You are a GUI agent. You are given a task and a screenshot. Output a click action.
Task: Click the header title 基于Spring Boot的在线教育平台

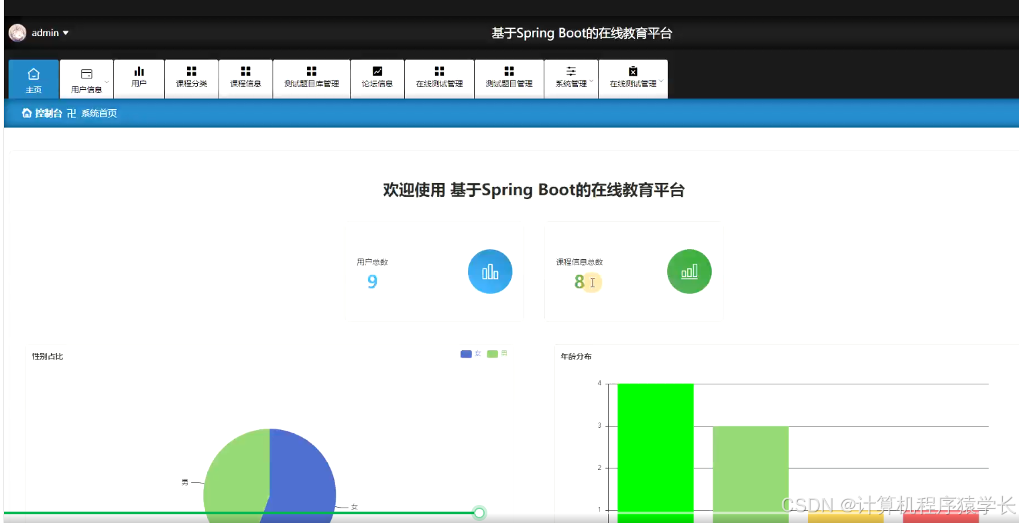(582, 33)
